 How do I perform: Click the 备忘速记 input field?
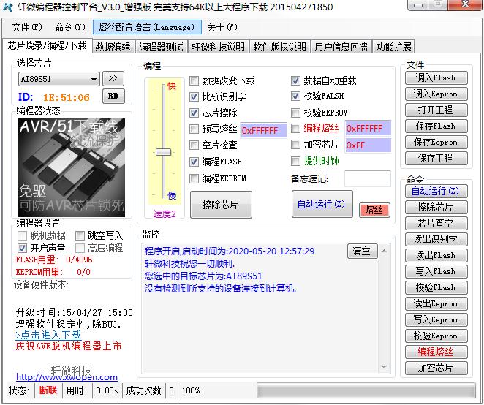tap(367, 178)
